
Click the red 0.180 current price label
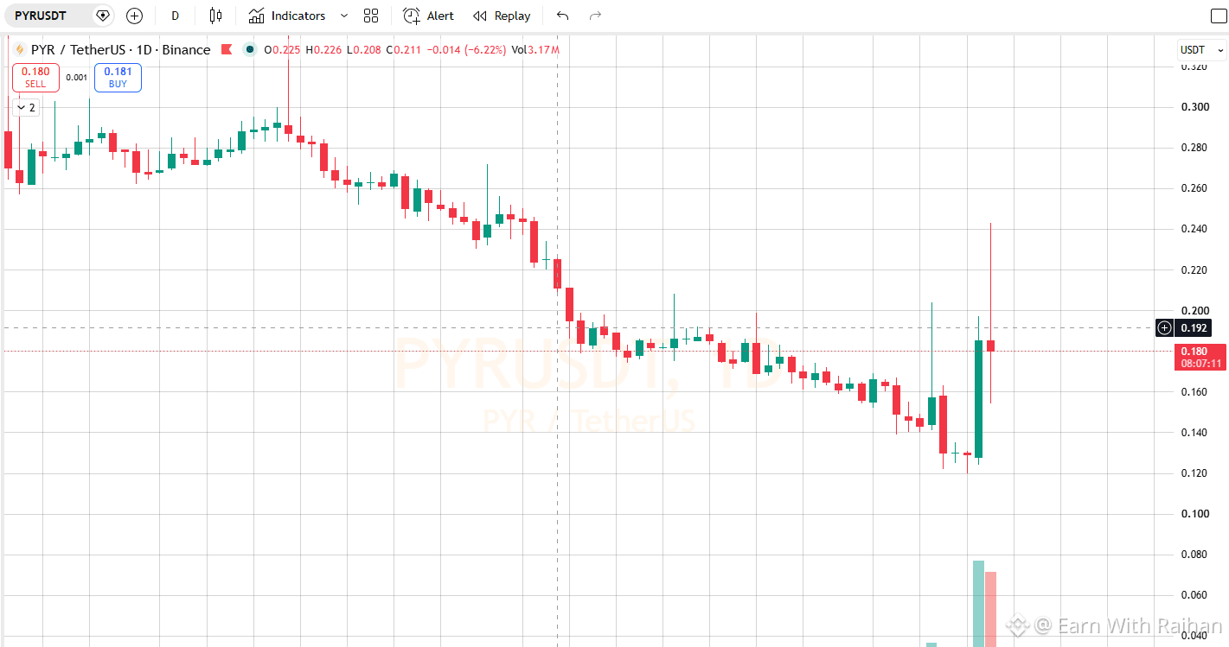pos(1200,357)
